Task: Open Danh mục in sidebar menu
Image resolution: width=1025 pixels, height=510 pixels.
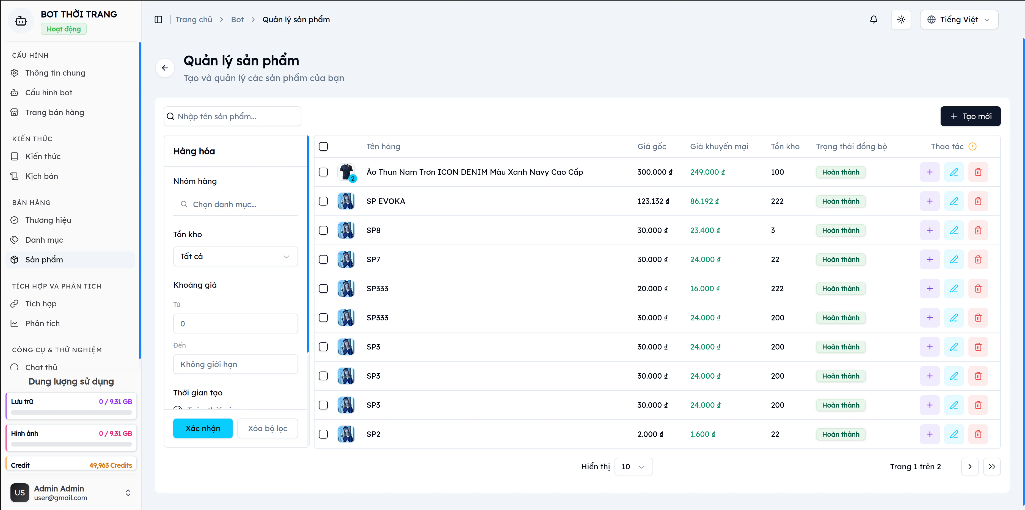Action: pos(44,240)
